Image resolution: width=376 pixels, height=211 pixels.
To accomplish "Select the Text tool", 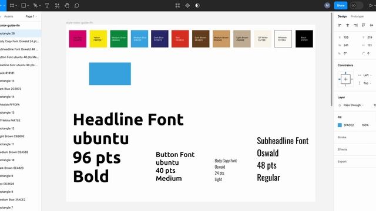I will coord(47,5).
